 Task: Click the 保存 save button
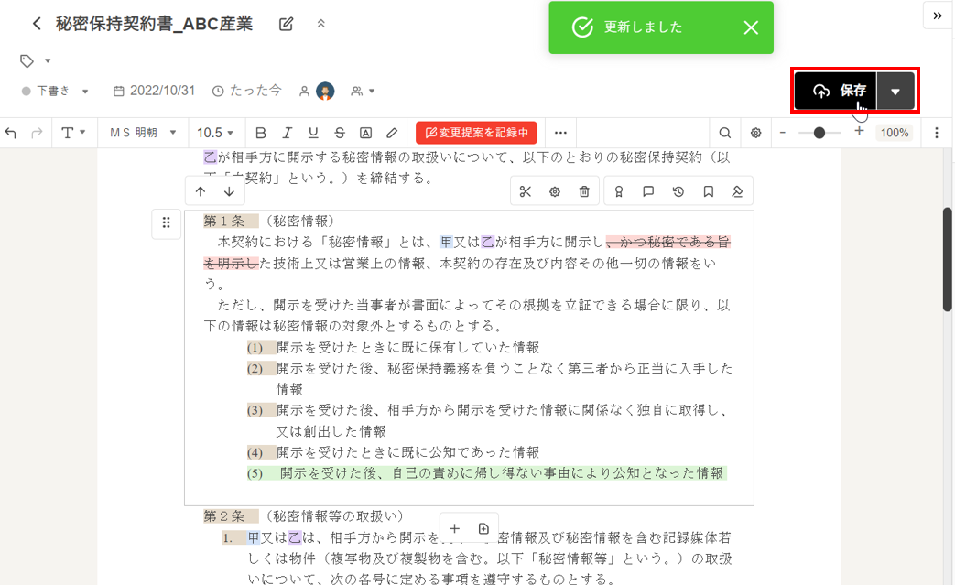837,91
